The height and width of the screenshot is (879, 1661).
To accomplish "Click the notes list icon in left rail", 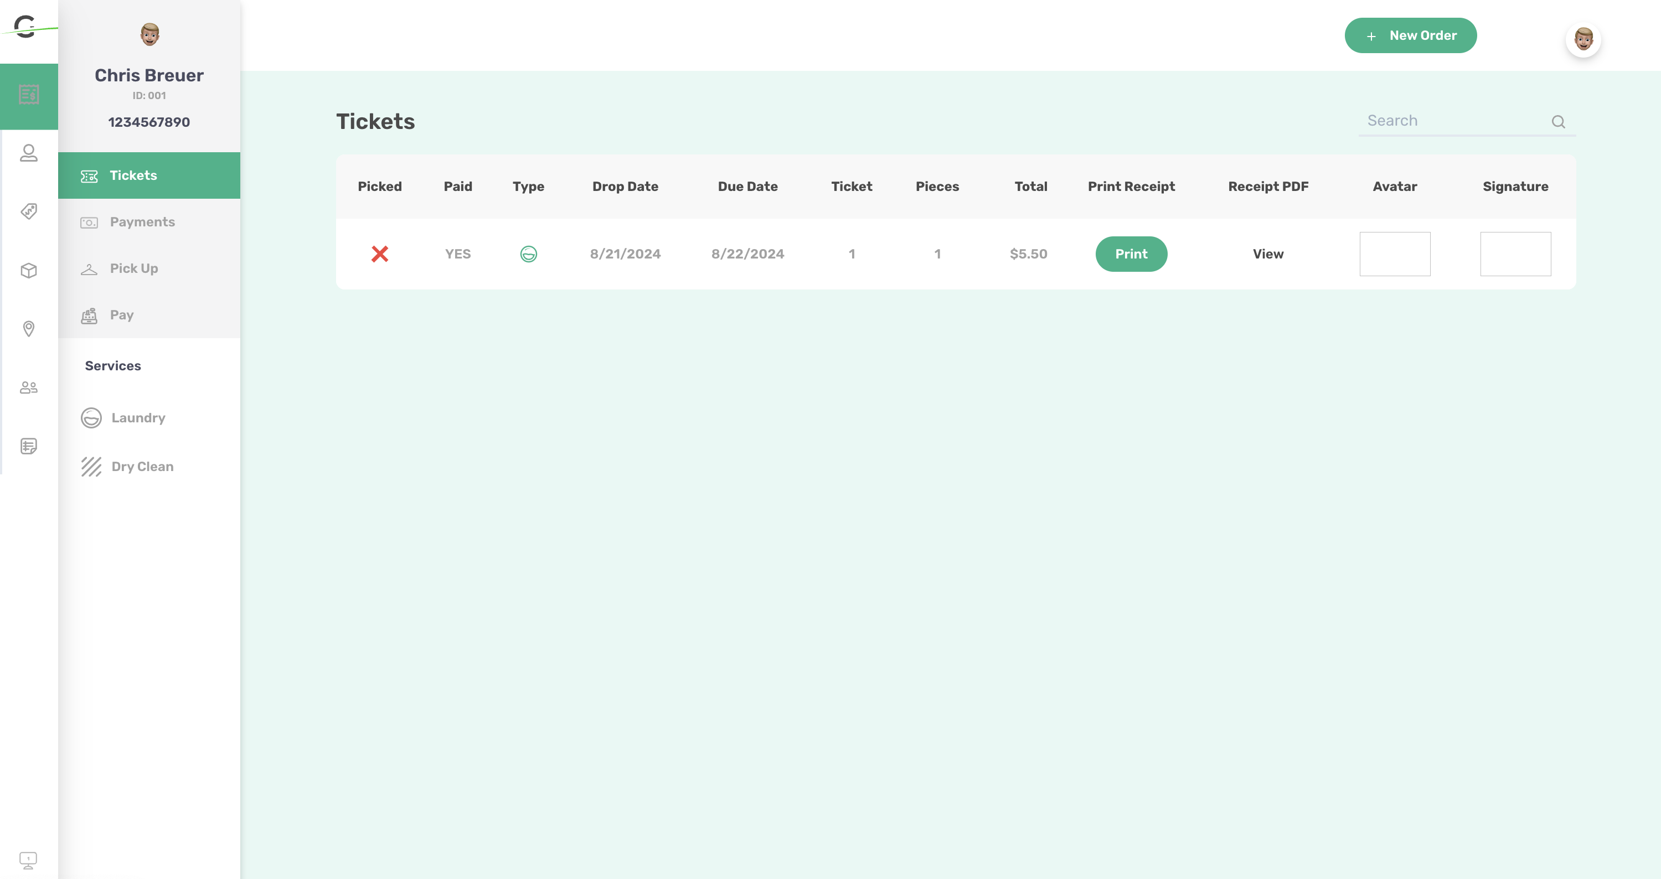I will (28, 446).
